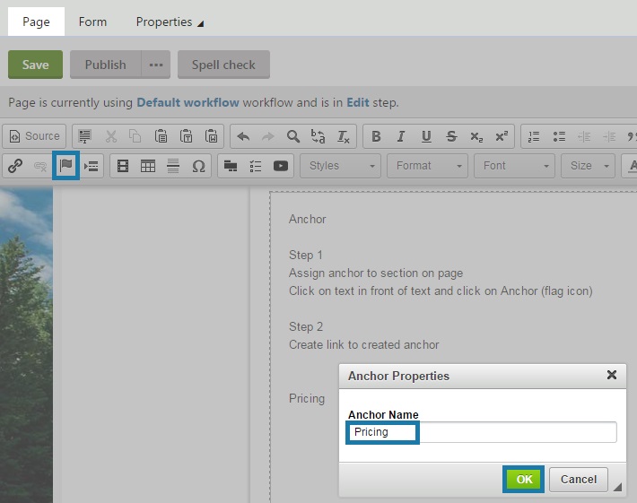Close the Anchor Properties dialog
This screenshot has width=637, height=503.
[612, 375]
